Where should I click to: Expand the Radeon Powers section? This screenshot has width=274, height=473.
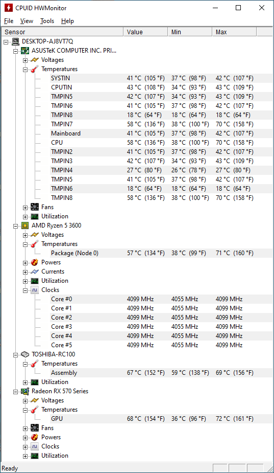[x=26, y=438]
